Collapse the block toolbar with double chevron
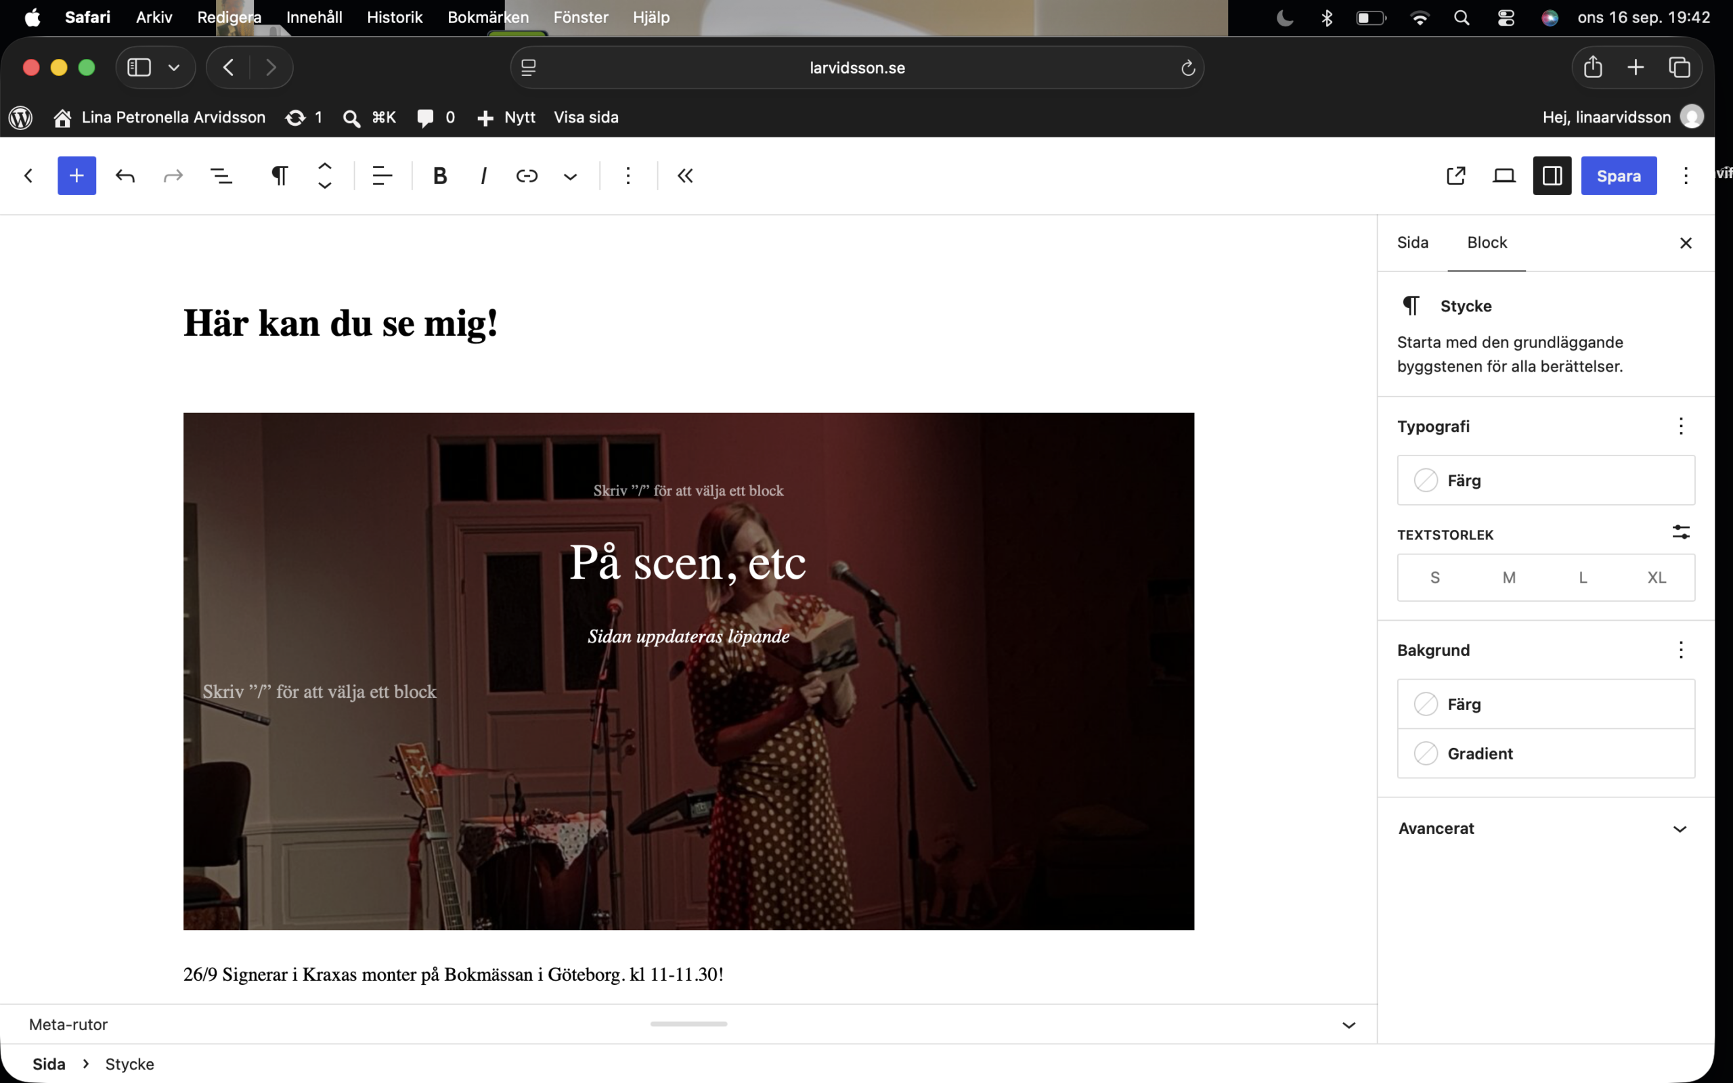1733x1083 pixels. (x=685, y=175)
